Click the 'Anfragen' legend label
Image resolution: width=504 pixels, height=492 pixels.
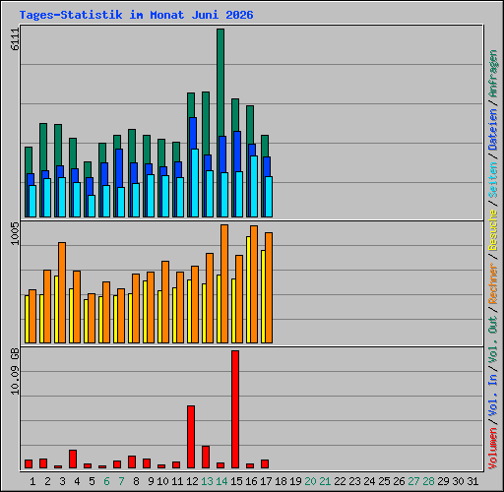click(x=493, y=74)
